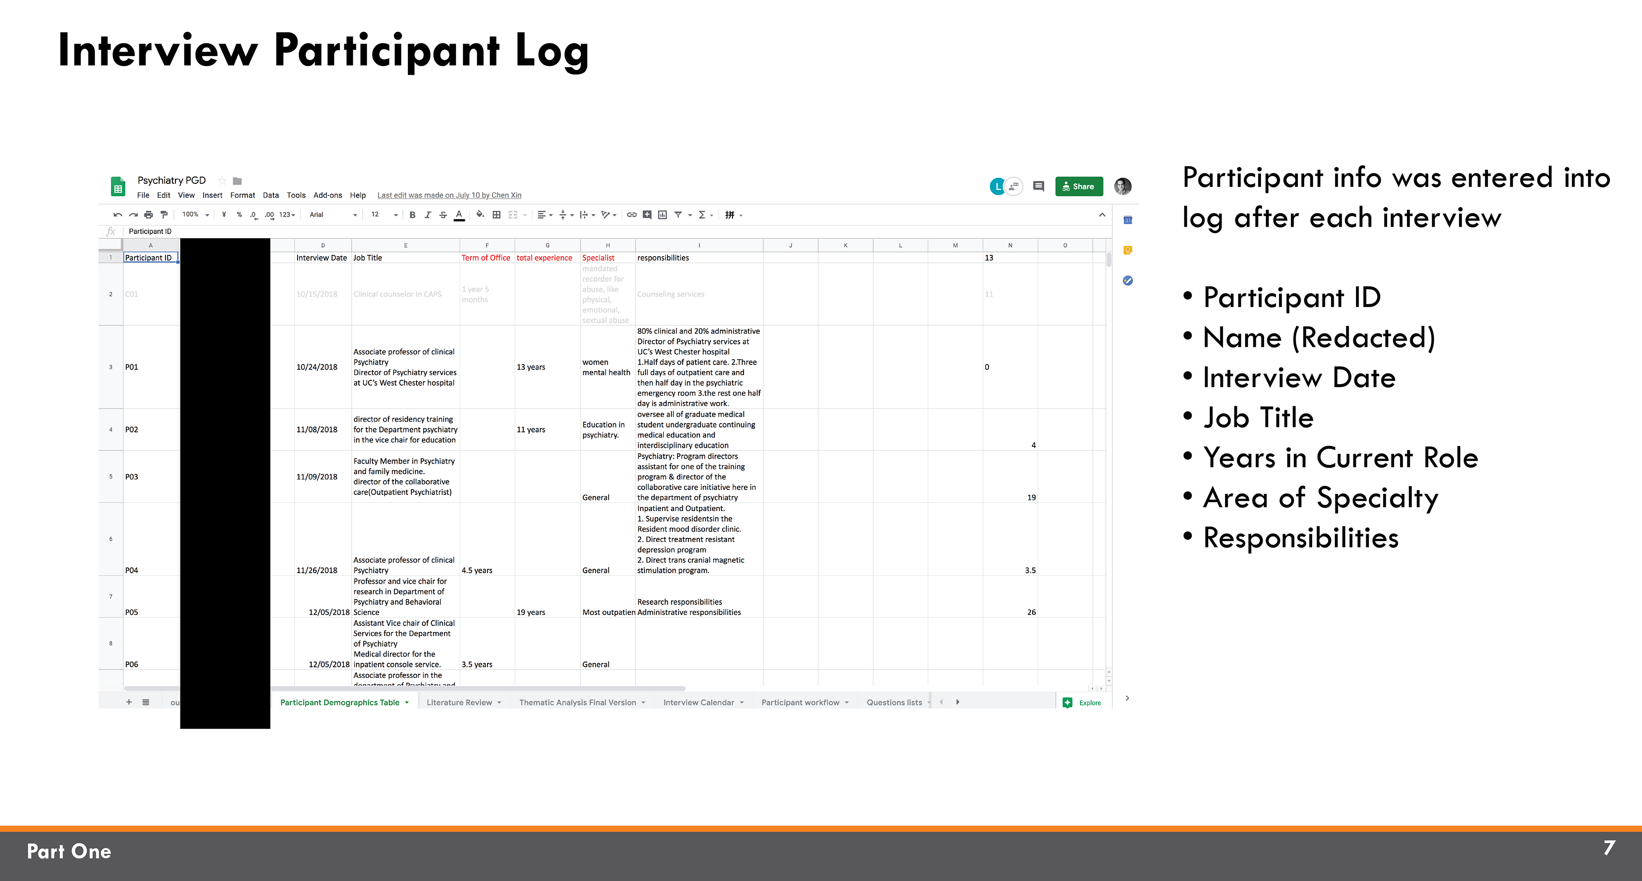Open the File menu
Screen dimensions: 1642x881
(143, 195)
